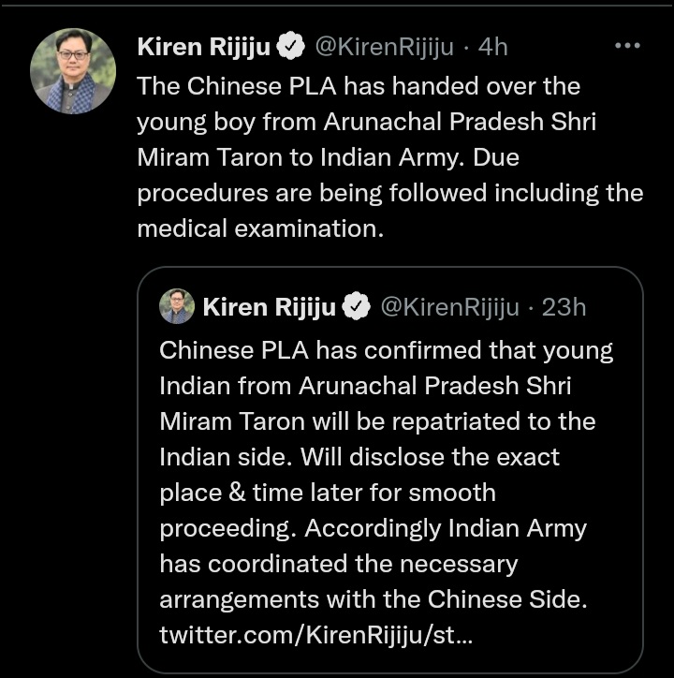Open the three-dot more options menu
This screenshot has width=674, height=678.
coord(626,46)
